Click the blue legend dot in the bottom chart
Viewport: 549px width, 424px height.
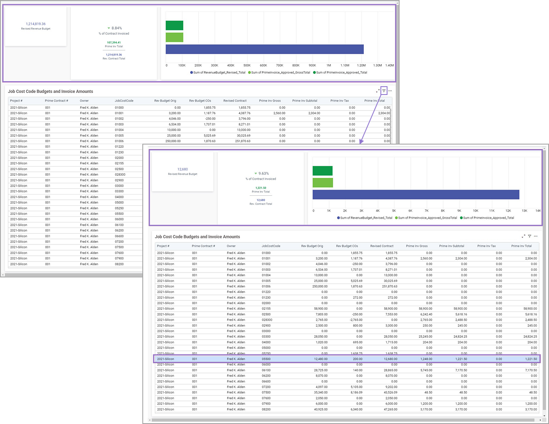pos(338,218)
